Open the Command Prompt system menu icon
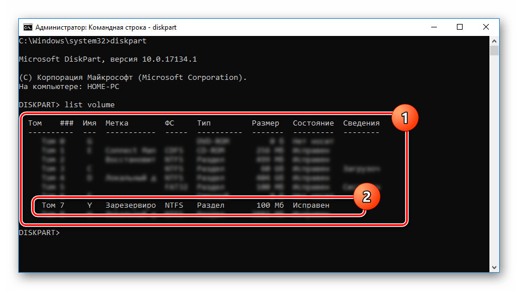This screenshot has height=291, width=518. 27,27
